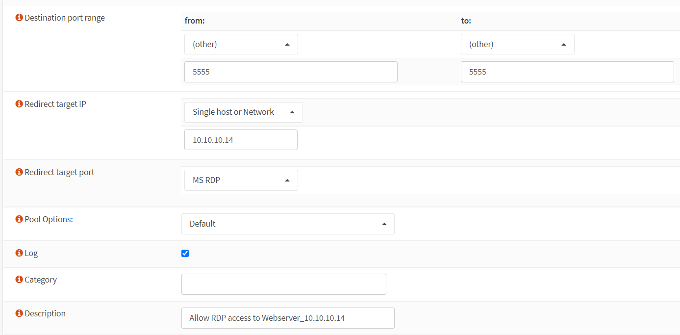The height and width of the screenshot is (335, 680).
Task: Click info icon beside Pool Options
Action: coord(19,219)
